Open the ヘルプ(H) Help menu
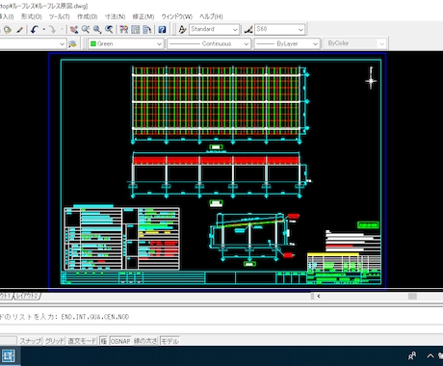The width and height of the screenshot is (443, 366). (211, 16)
